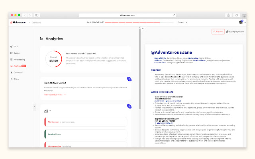255x159 pixels.
Task: Click the Download arrow icon
Action: (x=12, y=72)
